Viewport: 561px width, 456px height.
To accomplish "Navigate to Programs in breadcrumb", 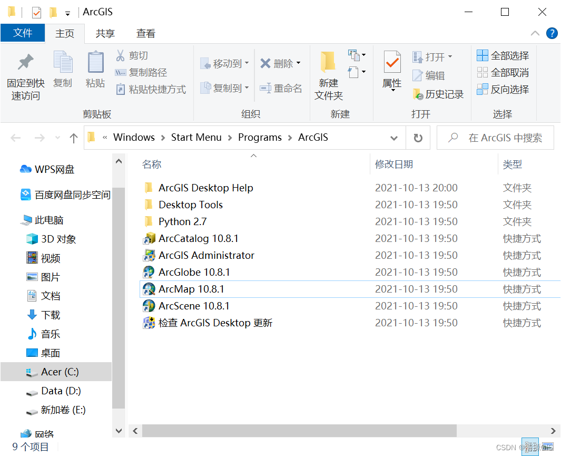I will click(x=260, y=138).
